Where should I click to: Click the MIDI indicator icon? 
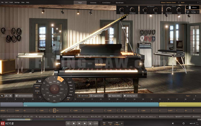[194, 123]
